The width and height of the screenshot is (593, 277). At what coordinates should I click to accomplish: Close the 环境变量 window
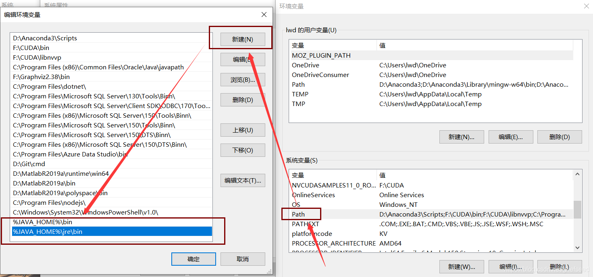[x=586, y=6]
